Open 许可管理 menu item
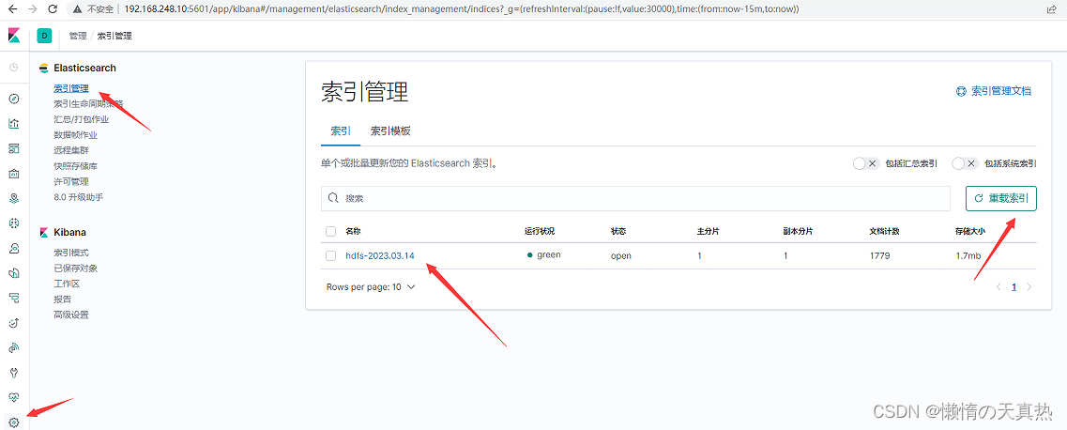This screenshot has width=1067, height=430. (71, 181)
